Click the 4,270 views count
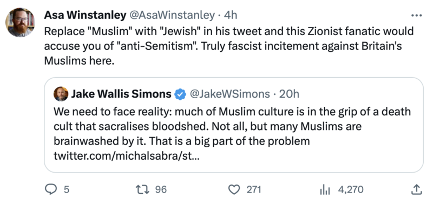The image size is (433, 205). pos(351,189)
